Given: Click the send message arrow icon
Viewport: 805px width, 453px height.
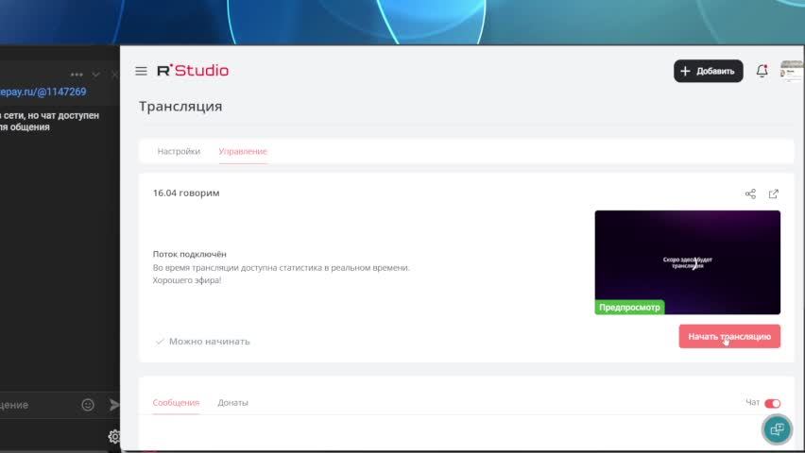Looking at the screenshot, I should pos(114,405).
